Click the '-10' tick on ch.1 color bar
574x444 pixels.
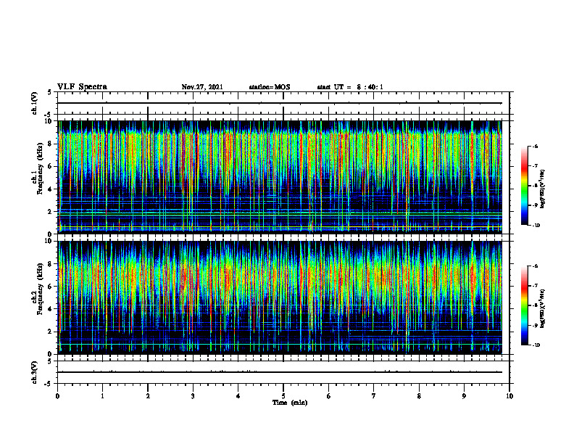point(536,226)
